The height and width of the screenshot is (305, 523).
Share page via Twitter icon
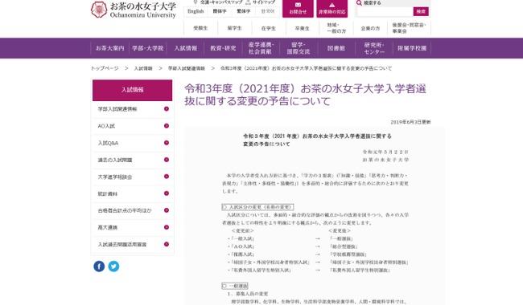click(x=113, y=266)
